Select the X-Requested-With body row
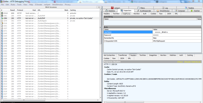 click(153, 41)
